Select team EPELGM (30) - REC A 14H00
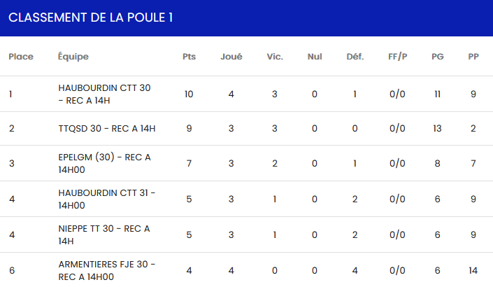The width and height of the screenshot is (493, 287). 105,163
